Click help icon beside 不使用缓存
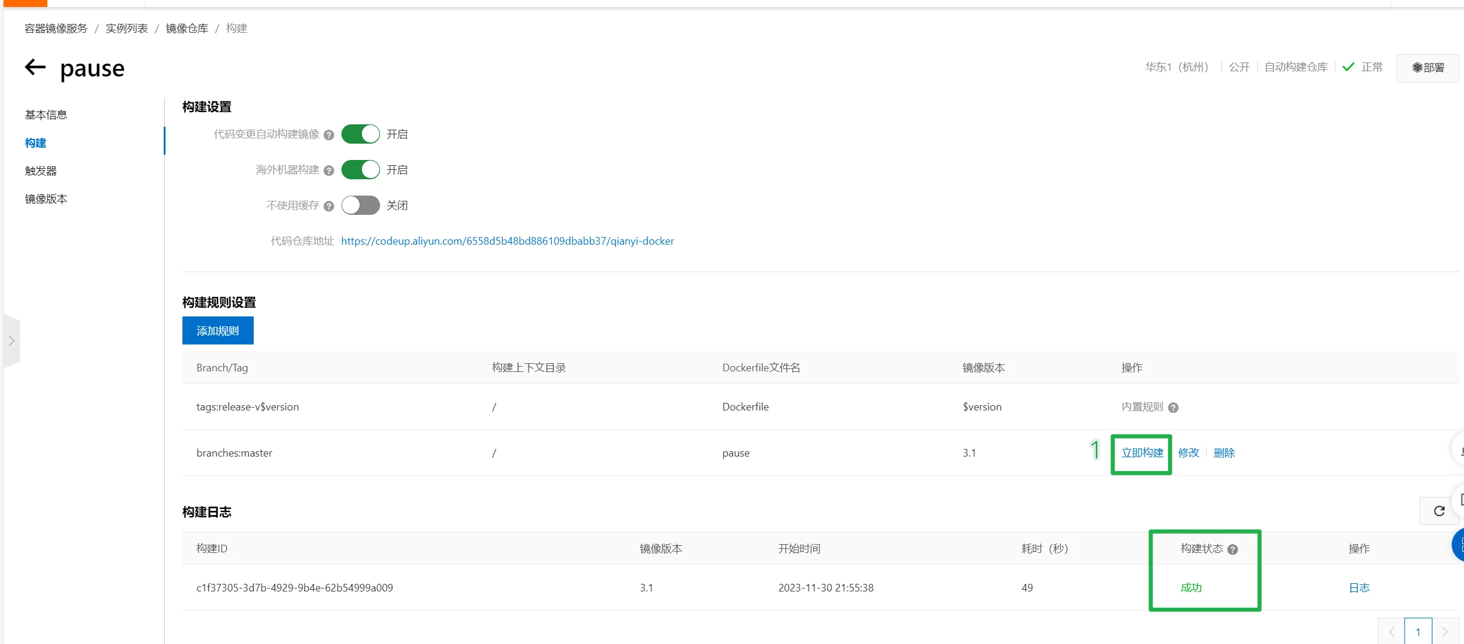This screenshot has height=644, width=1464. tap(329, 206)
